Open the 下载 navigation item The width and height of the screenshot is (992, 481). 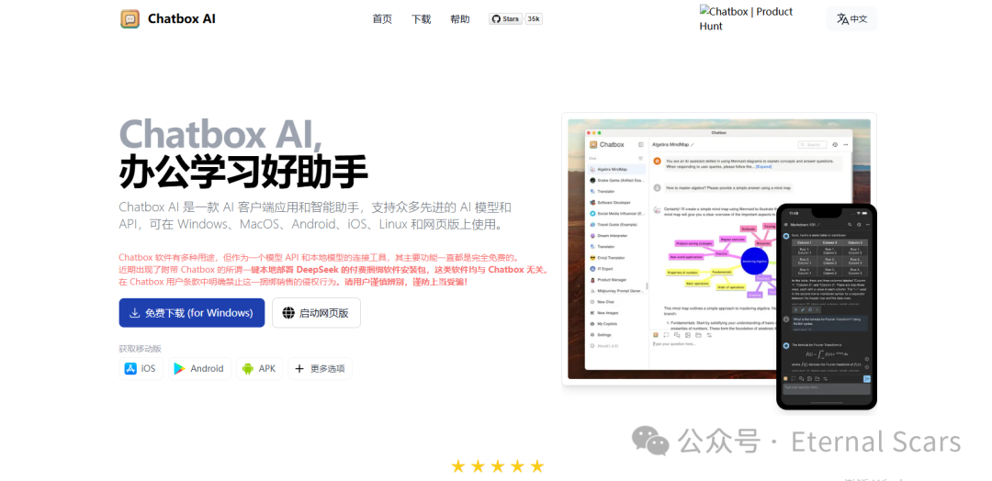coord(422,19)
